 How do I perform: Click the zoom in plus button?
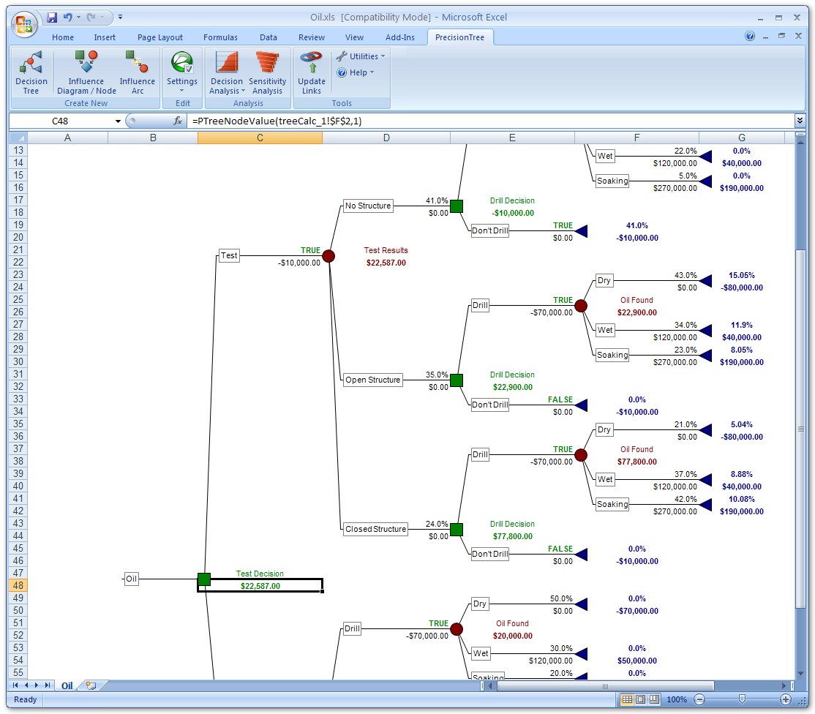pyautogui.click(x=786, y=699)
